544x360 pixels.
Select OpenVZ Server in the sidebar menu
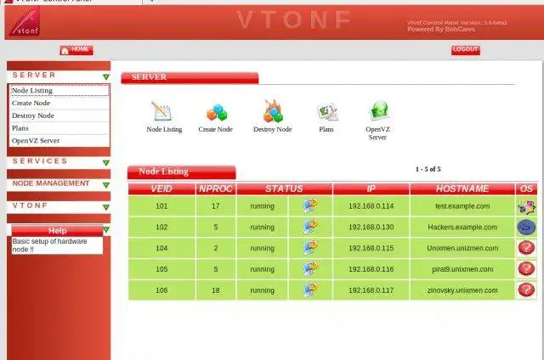(59, 140)
